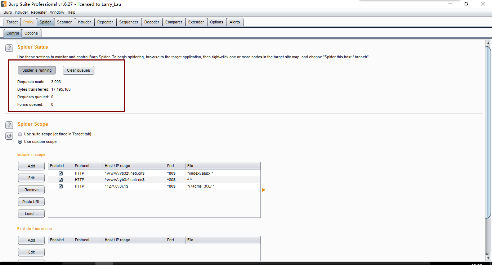This screenshot has width=492, height=265.
Task: Open the Burp menu
Action: pos(8,12)
